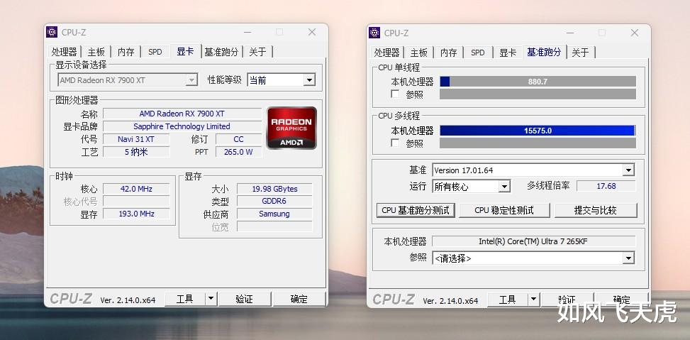Screen dimensions: 690x340
Task: Click the 修订 value CC
Action: click(238, 139)
